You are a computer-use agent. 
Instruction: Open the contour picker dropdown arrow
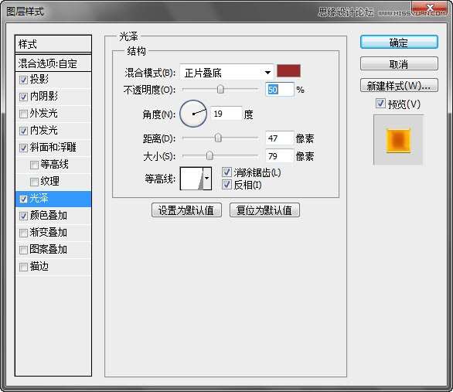pos(207,179)
